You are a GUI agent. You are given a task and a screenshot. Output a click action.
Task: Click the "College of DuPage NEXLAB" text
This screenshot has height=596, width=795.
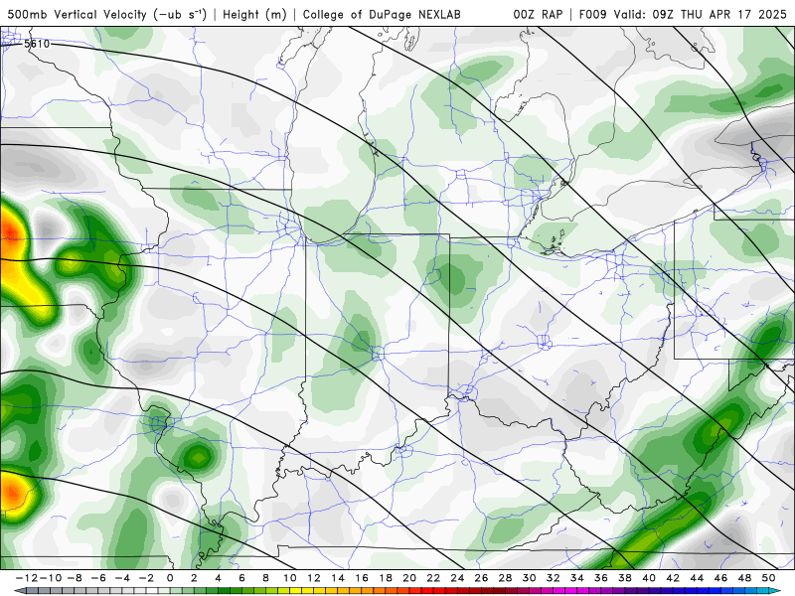382,14
